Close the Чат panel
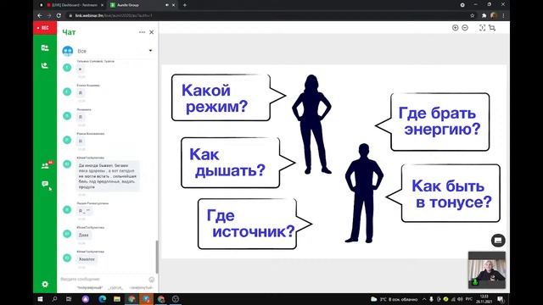 (x=151, y=32)
